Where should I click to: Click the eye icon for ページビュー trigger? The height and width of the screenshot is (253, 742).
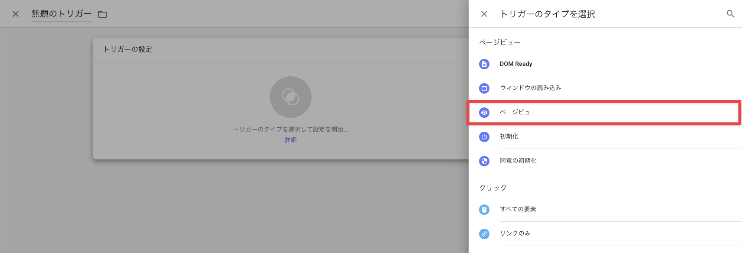484,113
